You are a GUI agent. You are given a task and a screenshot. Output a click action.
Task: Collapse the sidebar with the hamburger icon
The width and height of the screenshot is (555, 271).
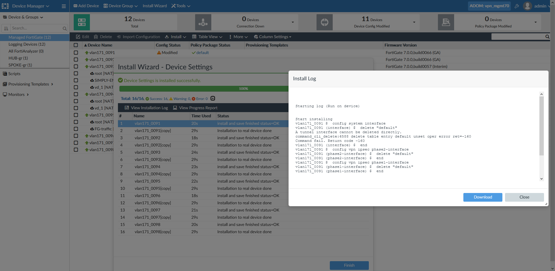64,6
